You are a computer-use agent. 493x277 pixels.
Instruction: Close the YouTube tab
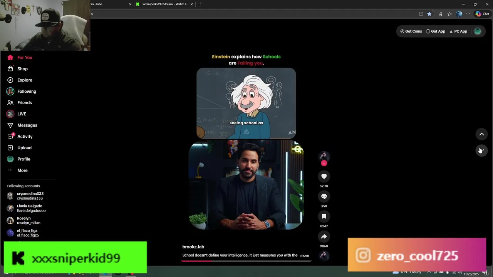[x=130, y=4]
